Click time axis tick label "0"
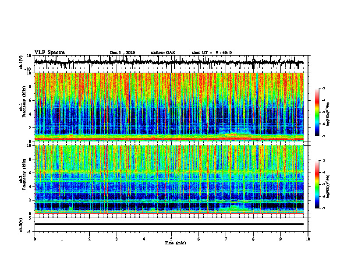Image resolution: width=347 pixels, height=268 pixels. [x=35, y=239]
